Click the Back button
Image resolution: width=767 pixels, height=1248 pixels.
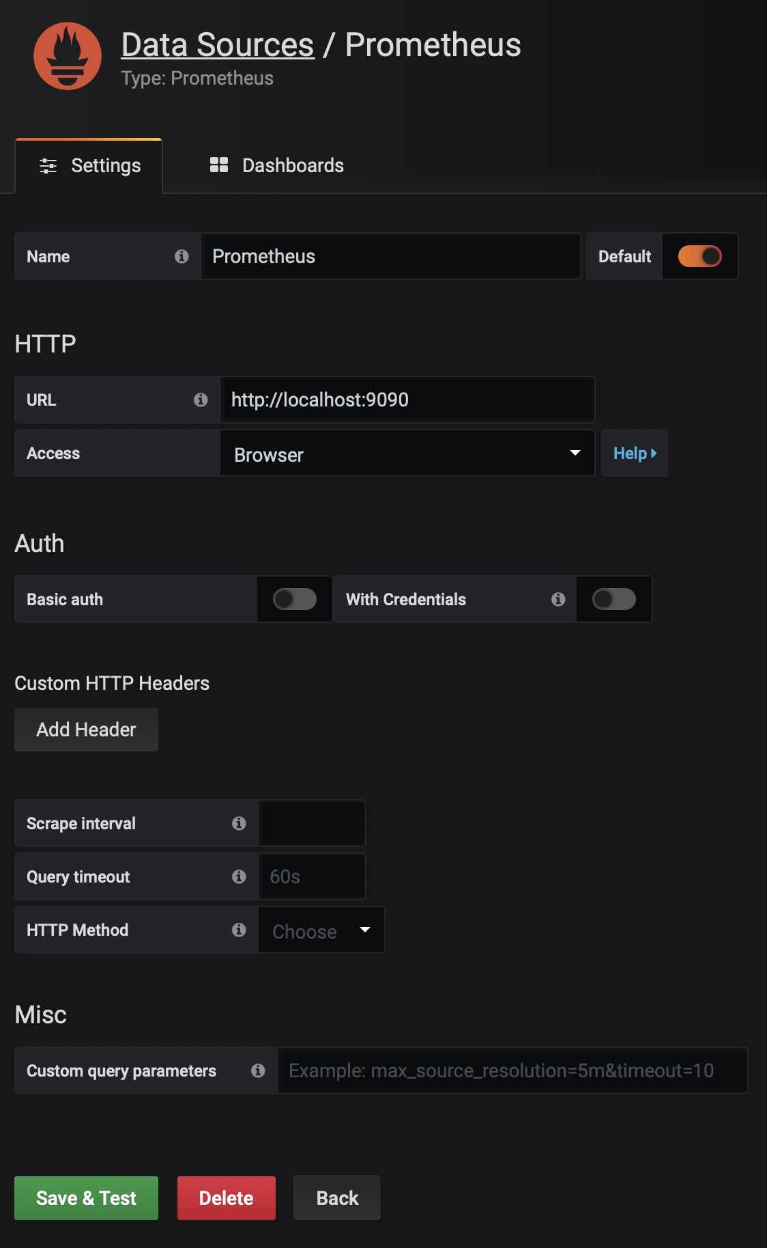point(337,1198)
